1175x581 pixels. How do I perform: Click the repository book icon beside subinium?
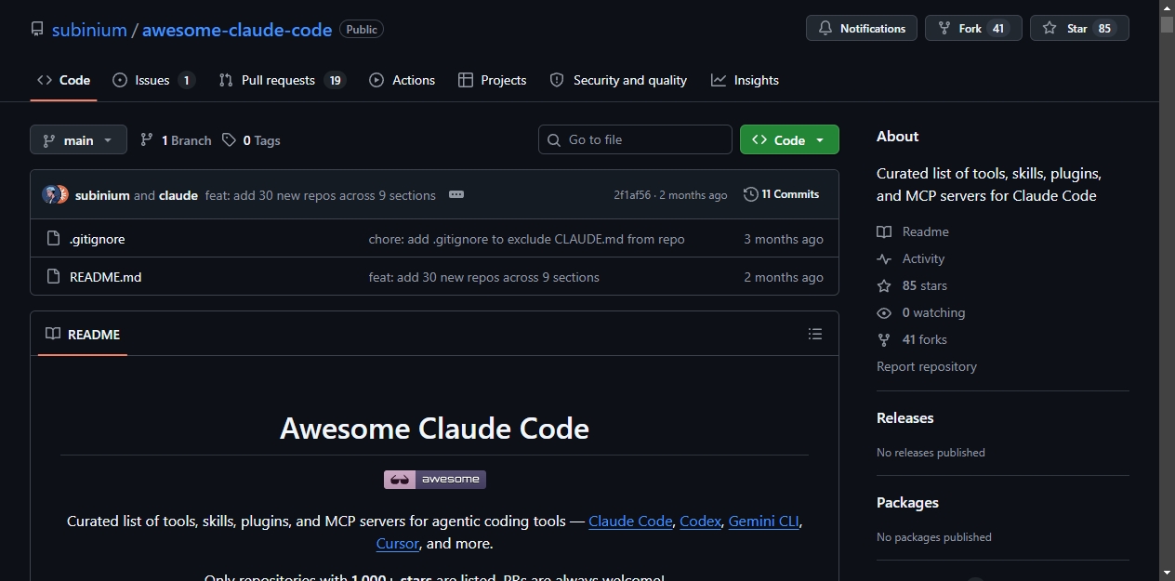click(x=37, y=29)
